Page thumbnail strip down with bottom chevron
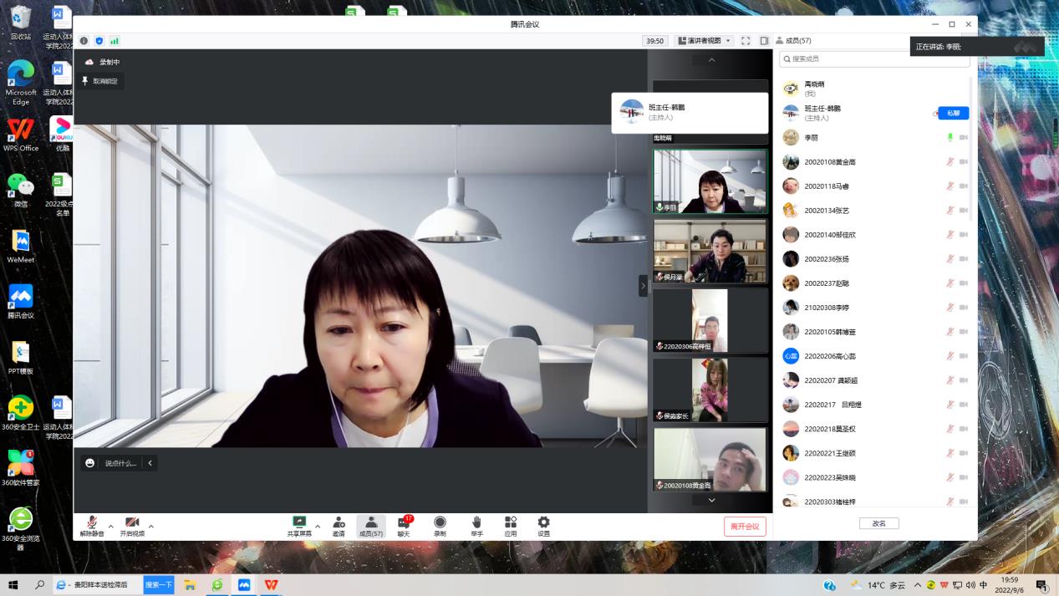The width and height of the screenshot is (1059, 596). [711, 500]
